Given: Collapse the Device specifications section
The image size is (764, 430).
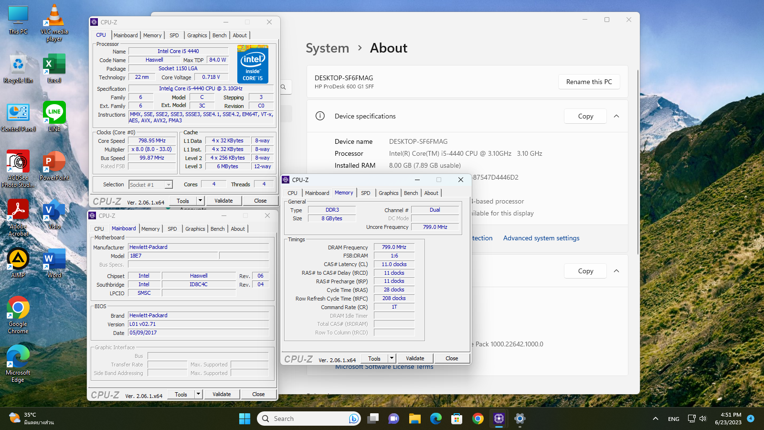Looking at the screenshot, I should tap(616, 116).
